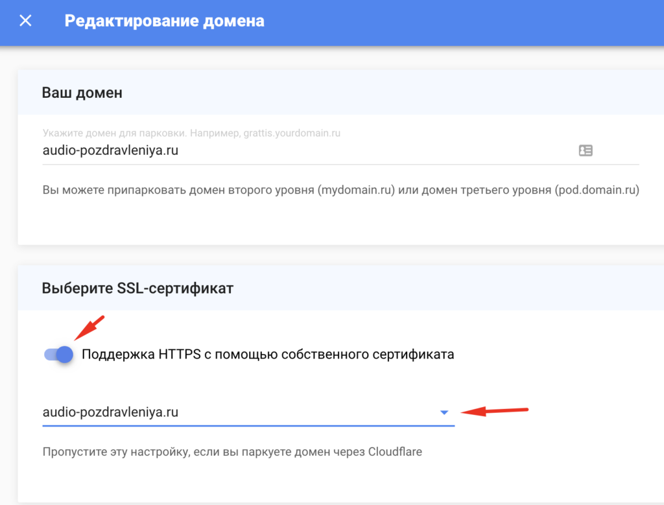
Task: Open the certificate select showing audio-pozdravleniya.ru
Action: [x=248, y=412]
